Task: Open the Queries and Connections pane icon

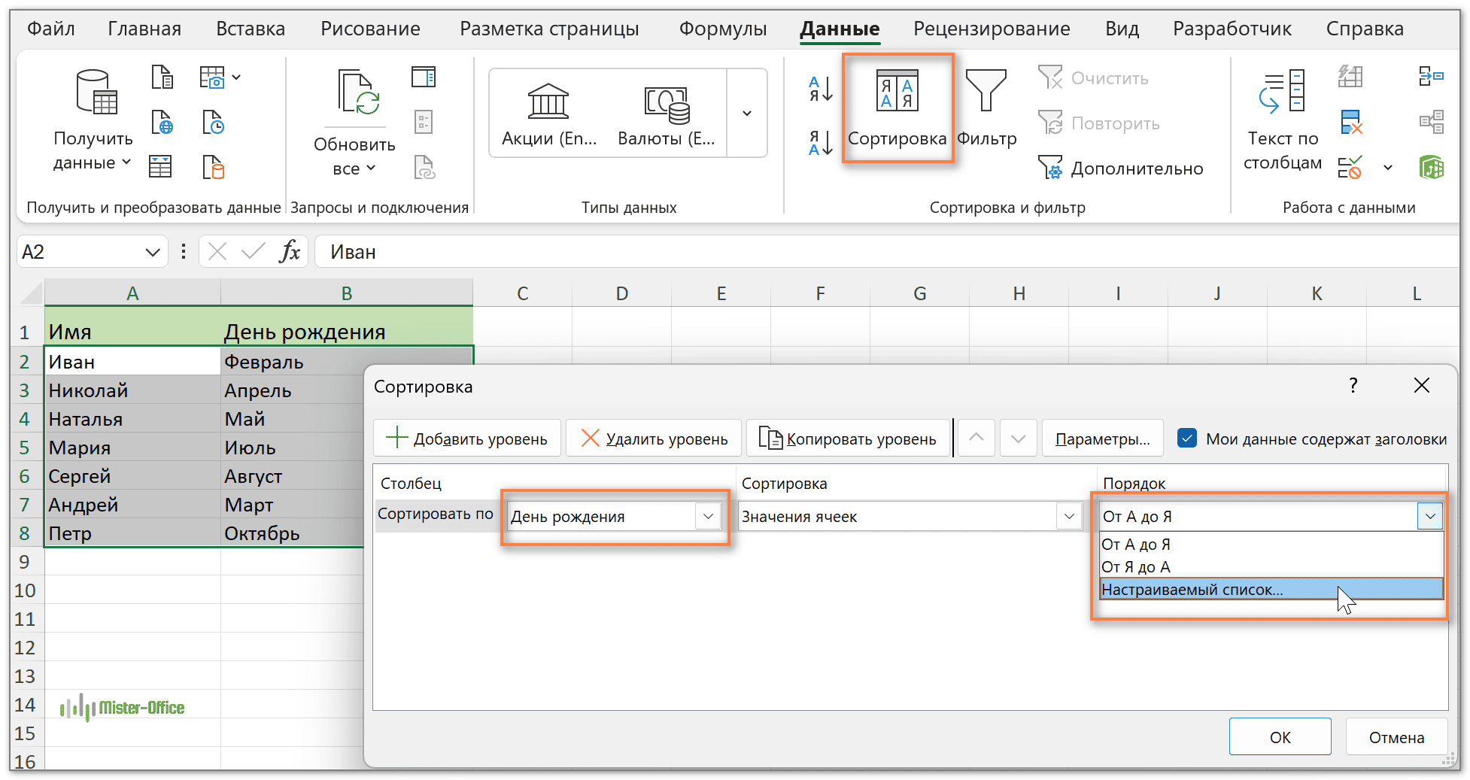Action: click(424, 77)
